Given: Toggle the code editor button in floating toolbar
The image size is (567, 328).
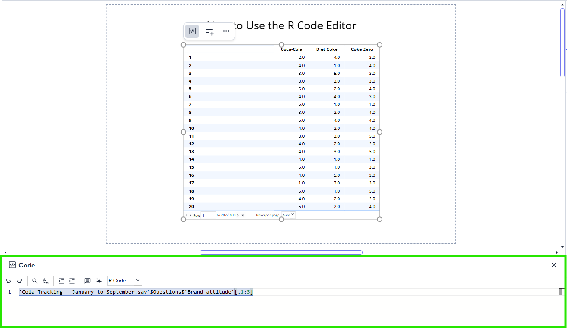Looking at the screenshot, I should tap(192, 31).
